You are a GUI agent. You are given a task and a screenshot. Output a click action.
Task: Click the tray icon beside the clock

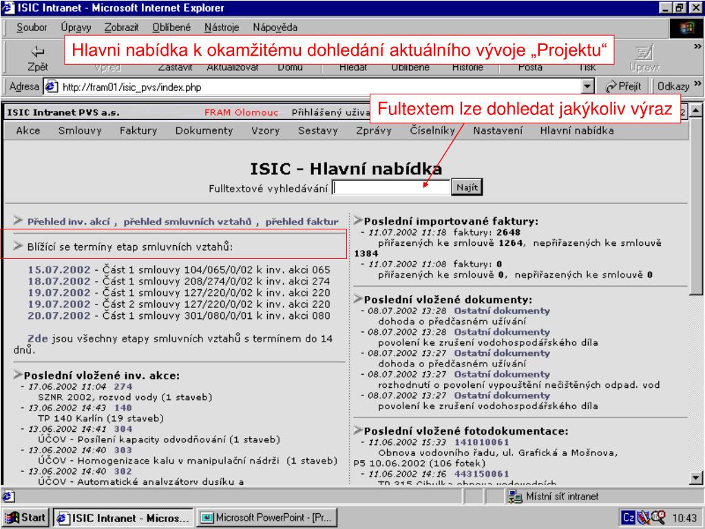point(658,517)
